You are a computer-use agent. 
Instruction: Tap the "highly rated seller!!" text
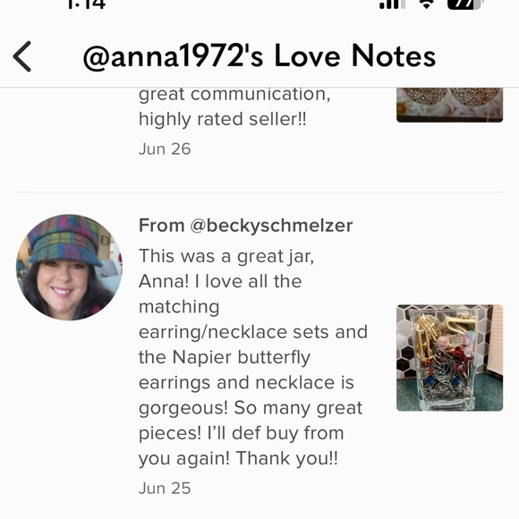click(x=223, y=119)
